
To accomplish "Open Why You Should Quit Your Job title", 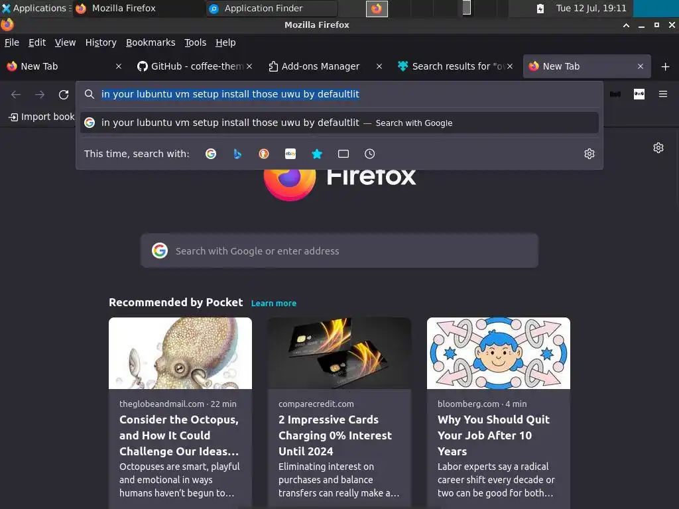I will point(493,435).
